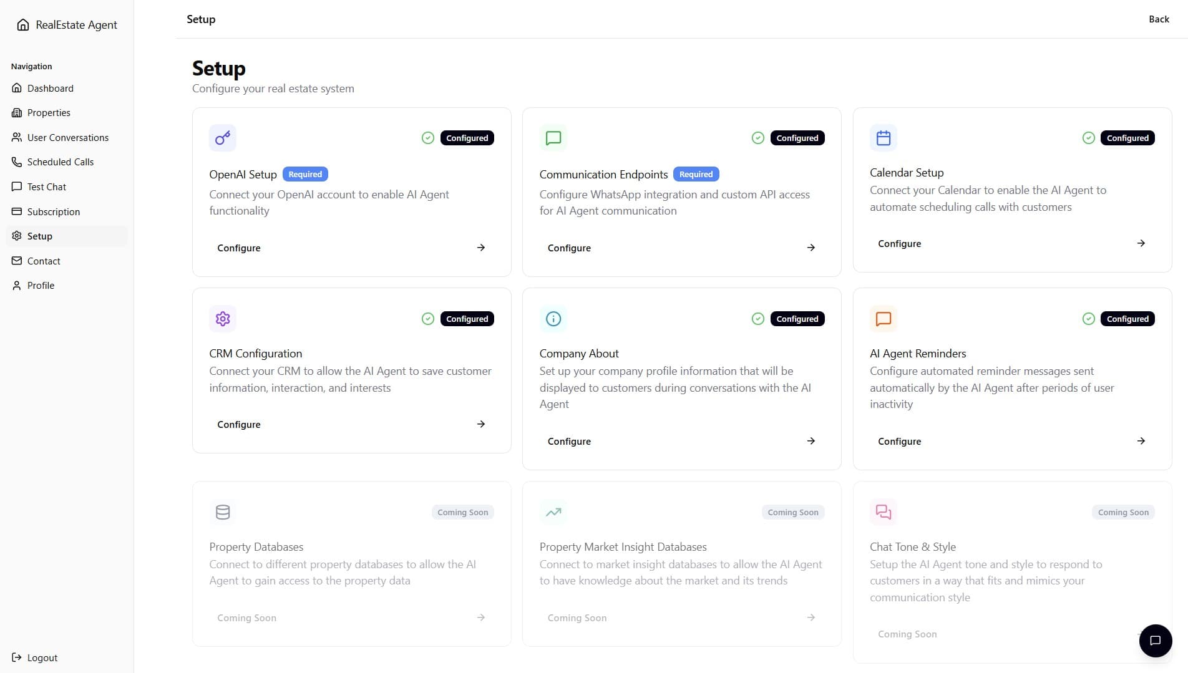Click the trend arrow icon on Market Insight card
The image size is (1188, 673).
(553, 512)
